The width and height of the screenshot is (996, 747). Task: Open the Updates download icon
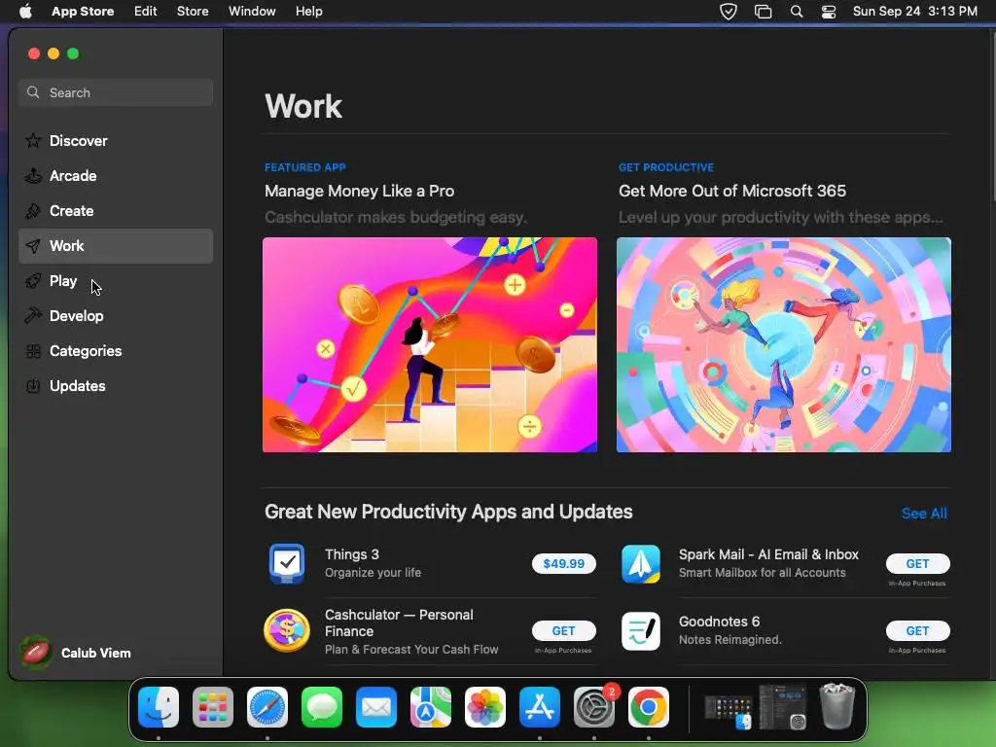(33, 385)
